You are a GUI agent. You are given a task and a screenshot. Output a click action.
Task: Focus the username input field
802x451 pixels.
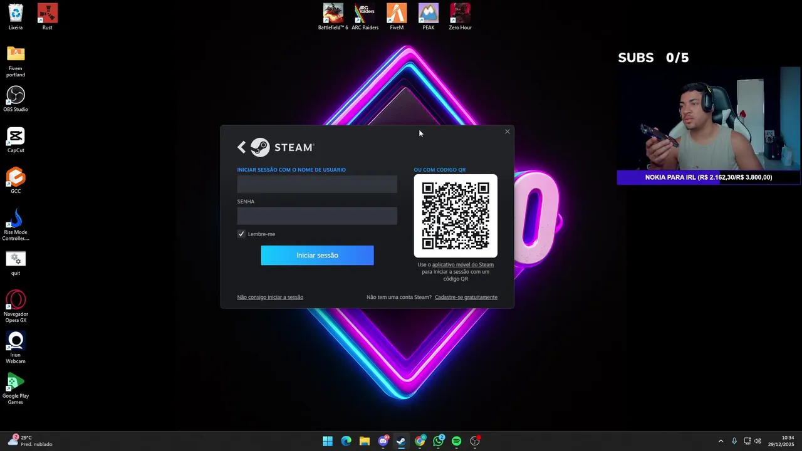[317, 184]
